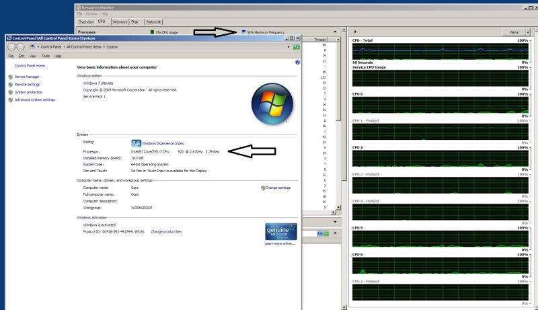Open the Windows Experience Index link

[163, 143]
